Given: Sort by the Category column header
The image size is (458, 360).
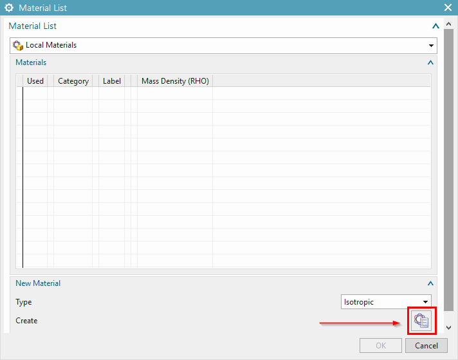Looking at the screenshot, I should tap(73, 81).
